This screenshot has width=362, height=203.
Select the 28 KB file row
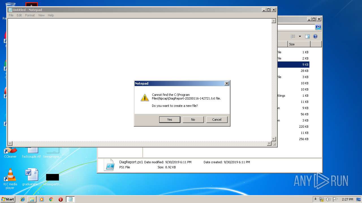[293, 71]
